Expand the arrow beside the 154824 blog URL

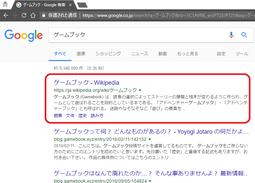(150, 181)
